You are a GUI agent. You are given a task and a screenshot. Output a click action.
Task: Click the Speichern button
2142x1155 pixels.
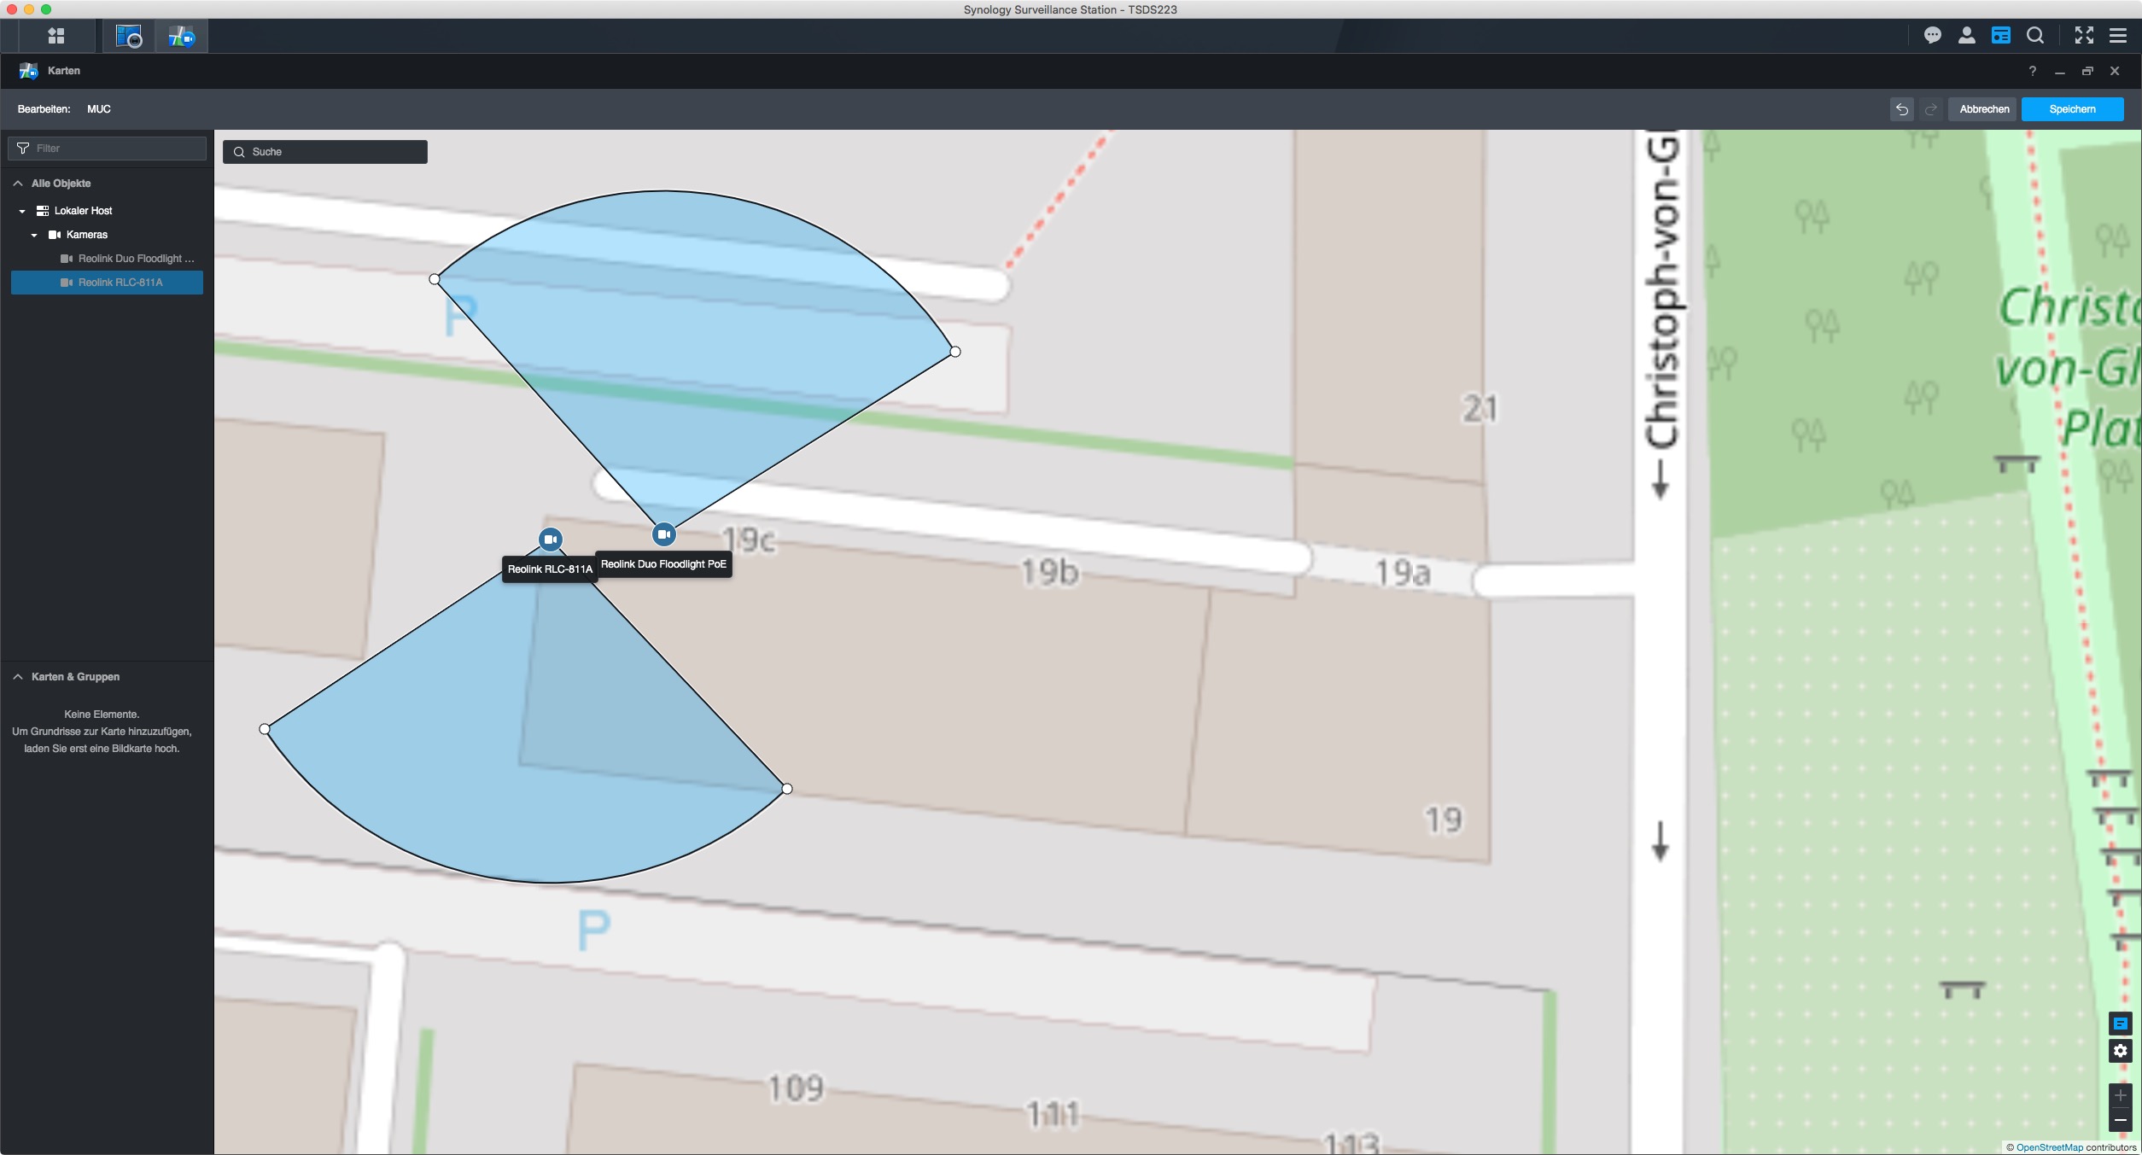(2072, 109)
